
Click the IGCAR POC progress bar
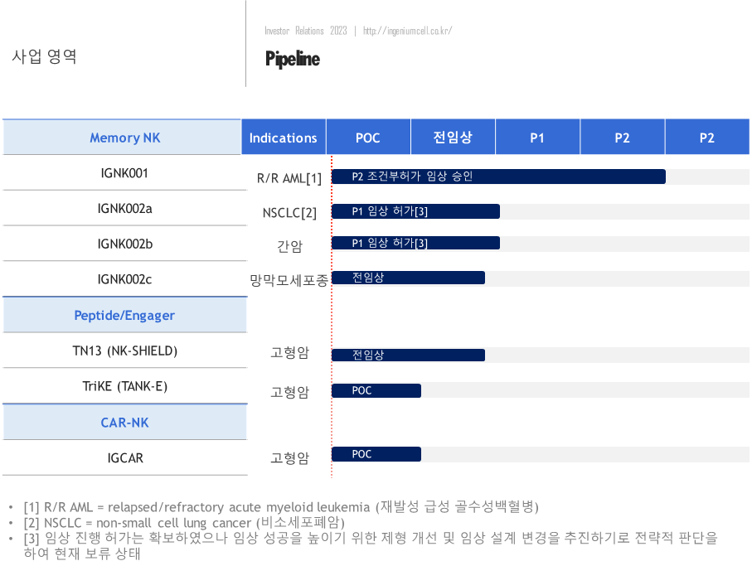[376, 454]
